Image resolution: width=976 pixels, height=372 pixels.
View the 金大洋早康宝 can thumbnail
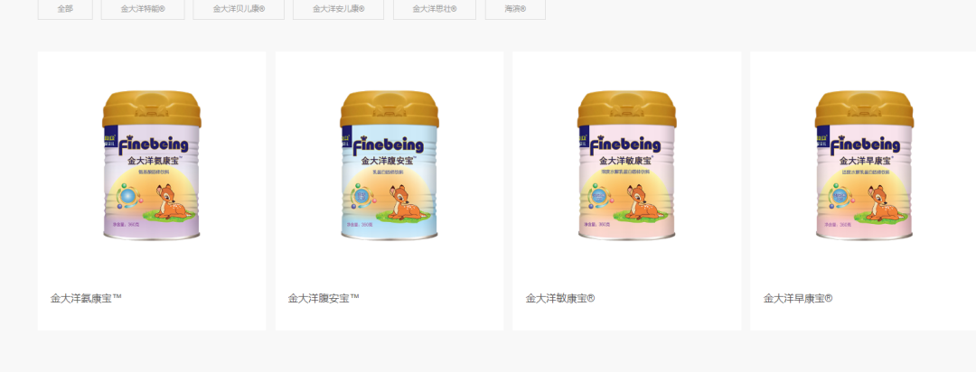tap(864, 165)
